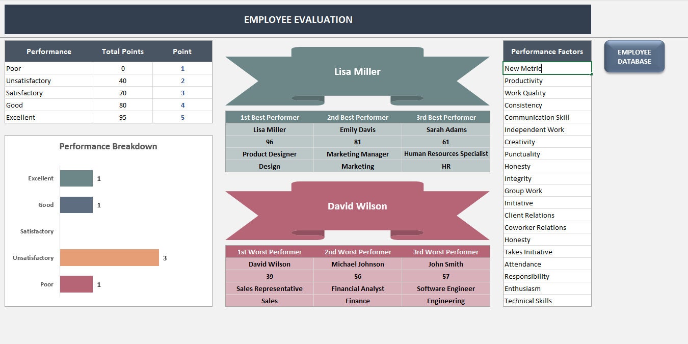Click the Performance column header
Image resolution: width=688 pixels, height=344 pixels.
(48, 51)
